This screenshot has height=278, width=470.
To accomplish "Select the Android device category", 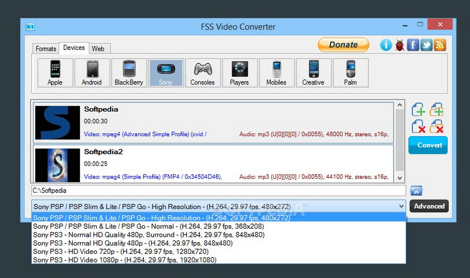I will [92, 73].
